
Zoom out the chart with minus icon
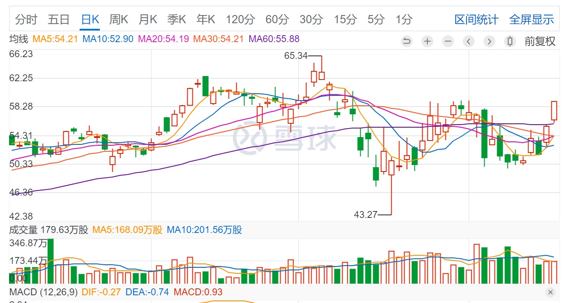tap(448, 41)
